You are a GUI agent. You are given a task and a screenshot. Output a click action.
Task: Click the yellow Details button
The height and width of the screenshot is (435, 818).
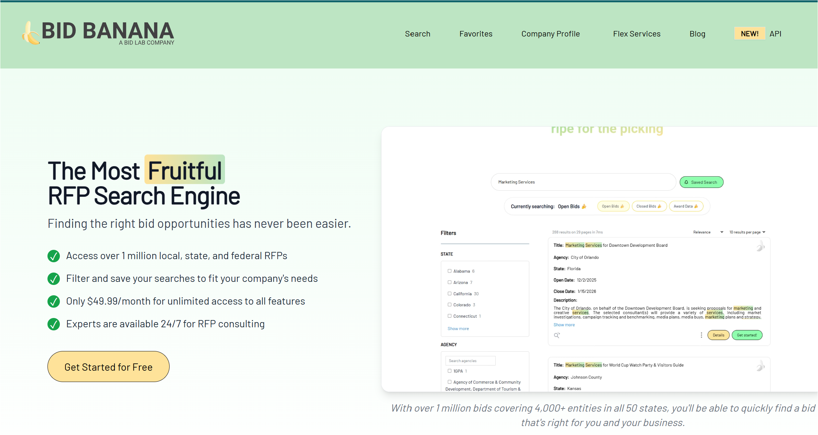[718, 335]
